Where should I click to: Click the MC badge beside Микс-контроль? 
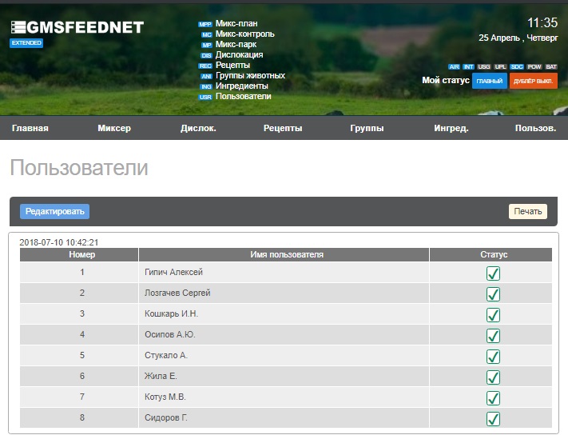pyautogui.click(x=206, y=35)
